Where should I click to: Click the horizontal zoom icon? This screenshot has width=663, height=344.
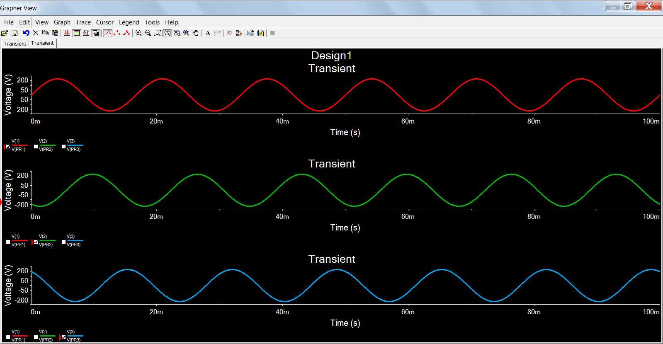point(177,33)
